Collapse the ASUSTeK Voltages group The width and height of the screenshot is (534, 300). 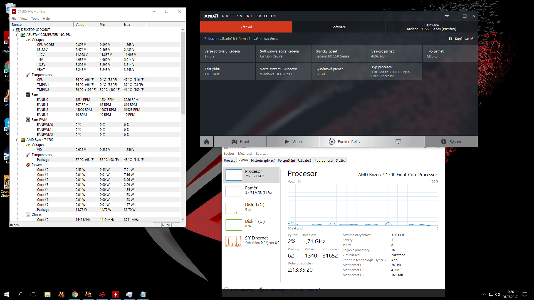coord(23,40)
